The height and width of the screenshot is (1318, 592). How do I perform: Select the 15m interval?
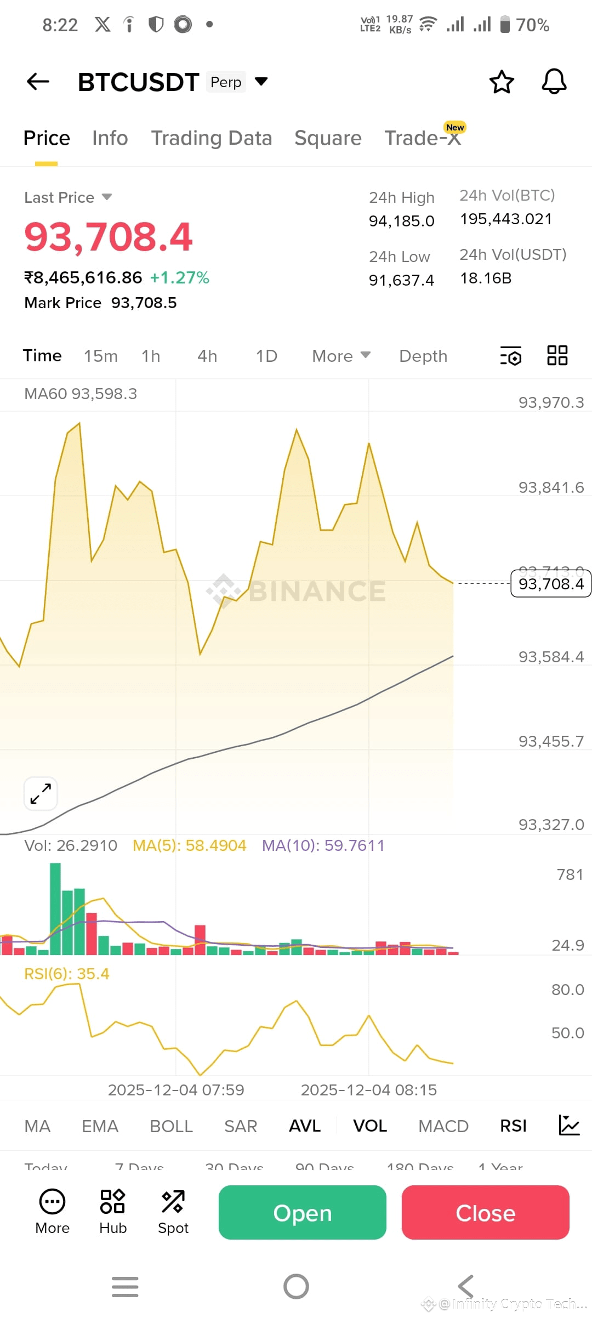coord(101,356)
